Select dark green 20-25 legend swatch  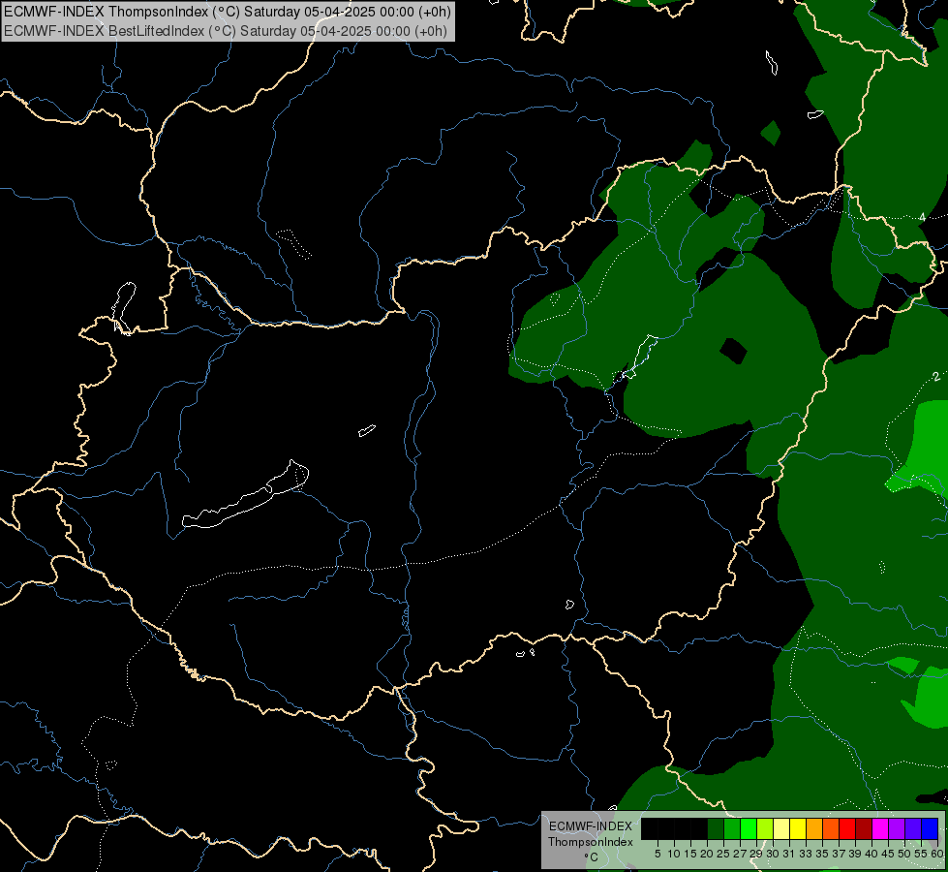(x=716, y=828)
